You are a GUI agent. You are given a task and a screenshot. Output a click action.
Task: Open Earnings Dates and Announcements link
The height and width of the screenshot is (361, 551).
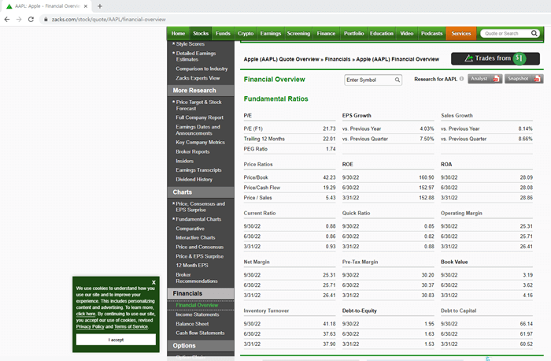[198, 130]
